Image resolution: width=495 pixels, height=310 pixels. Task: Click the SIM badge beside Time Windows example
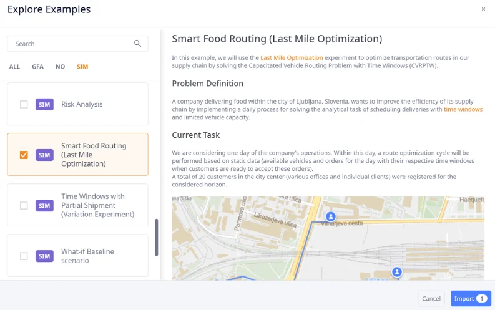(44, 205)
